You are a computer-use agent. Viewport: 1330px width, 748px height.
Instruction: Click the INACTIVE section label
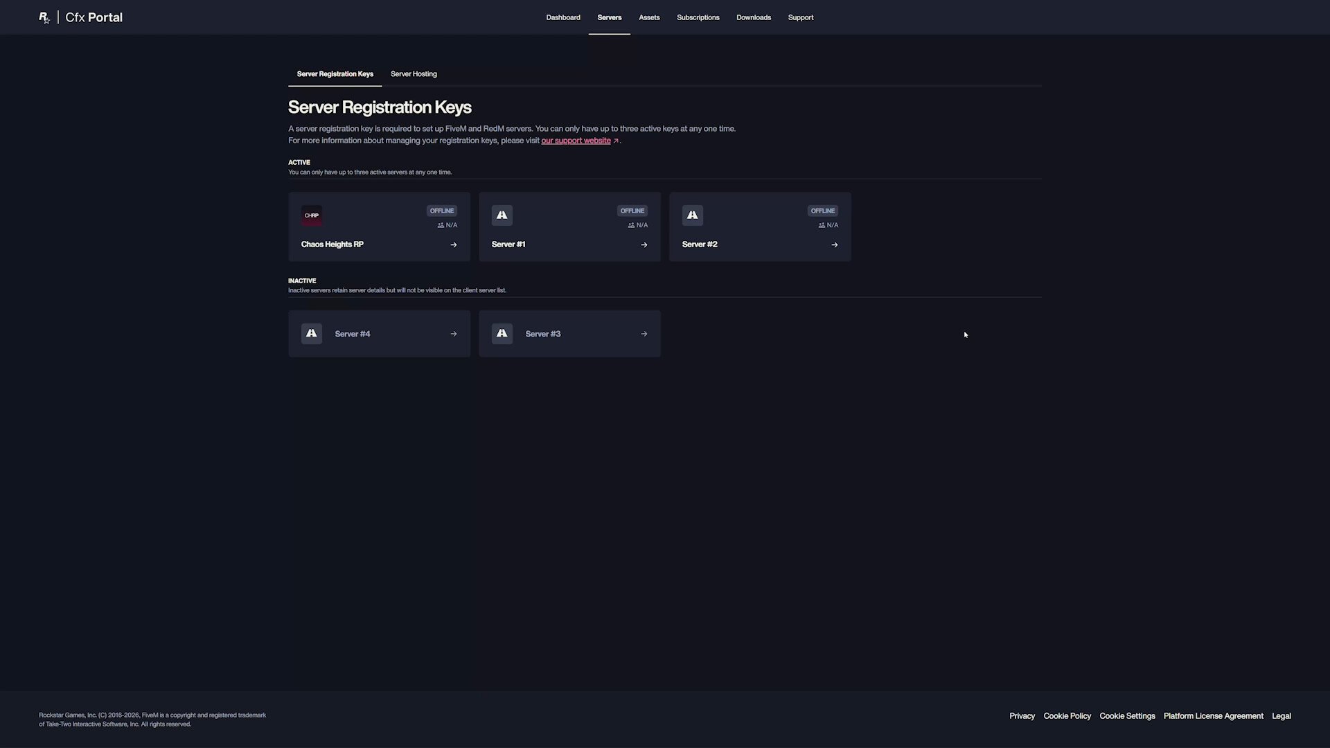302,280
